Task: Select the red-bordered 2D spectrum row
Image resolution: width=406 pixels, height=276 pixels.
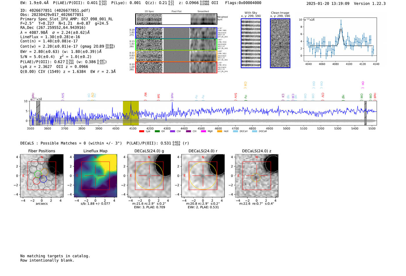Action: click(176, 67)
